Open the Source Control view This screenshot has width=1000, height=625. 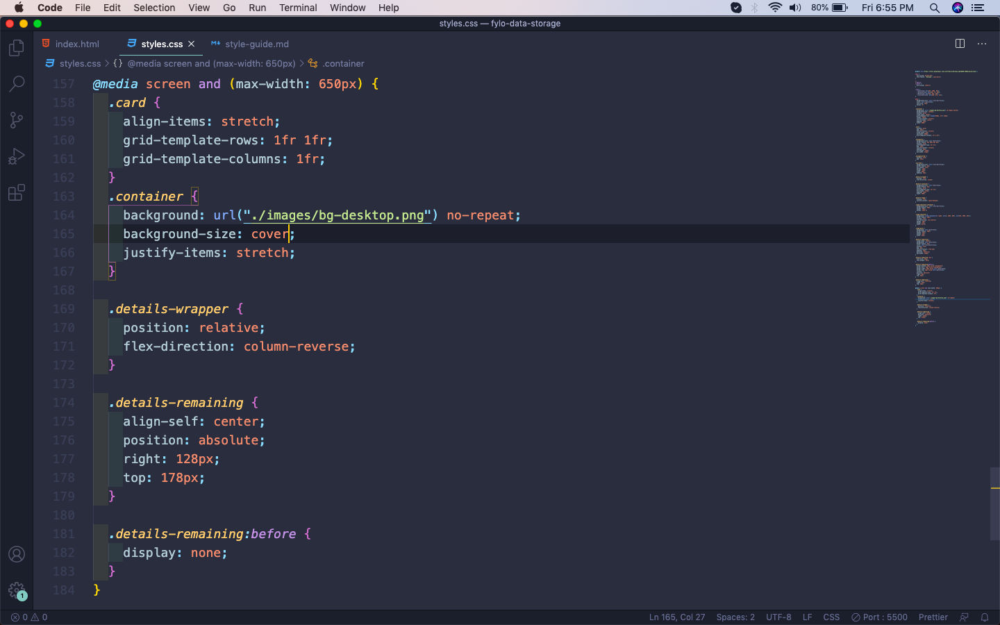(17, 120)
